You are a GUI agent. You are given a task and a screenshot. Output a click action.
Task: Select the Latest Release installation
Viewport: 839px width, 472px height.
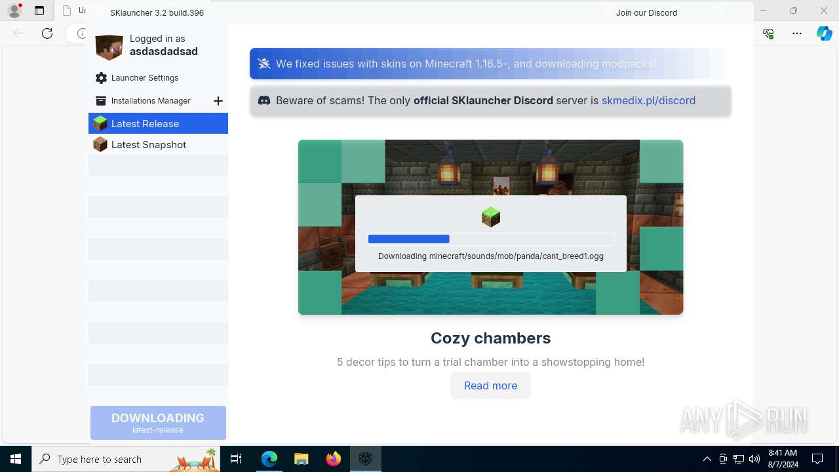(158, 123)
